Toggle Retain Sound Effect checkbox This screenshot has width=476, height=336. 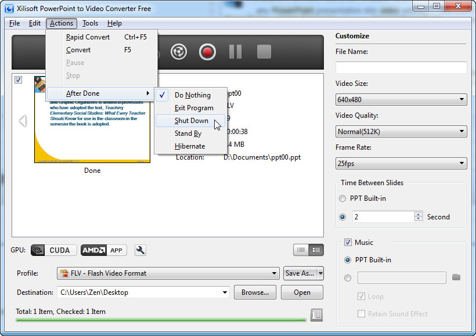click(361, 314)
